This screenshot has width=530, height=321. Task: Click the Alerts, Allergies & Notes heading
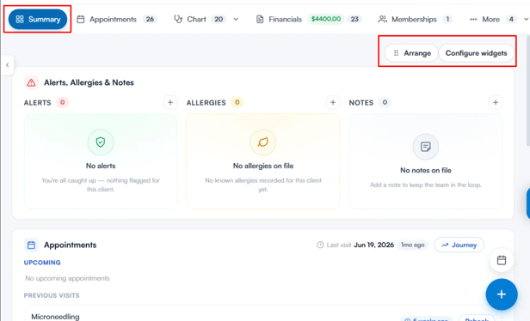coord(89,82)
